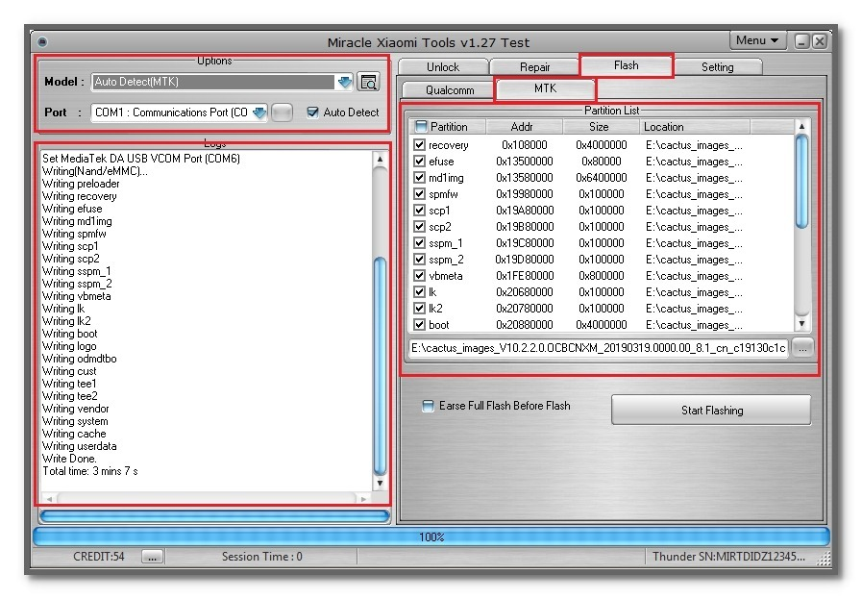
Task: Click the partition list scroll down arrow
Action: pyautogui.click(x=802, y=323)
